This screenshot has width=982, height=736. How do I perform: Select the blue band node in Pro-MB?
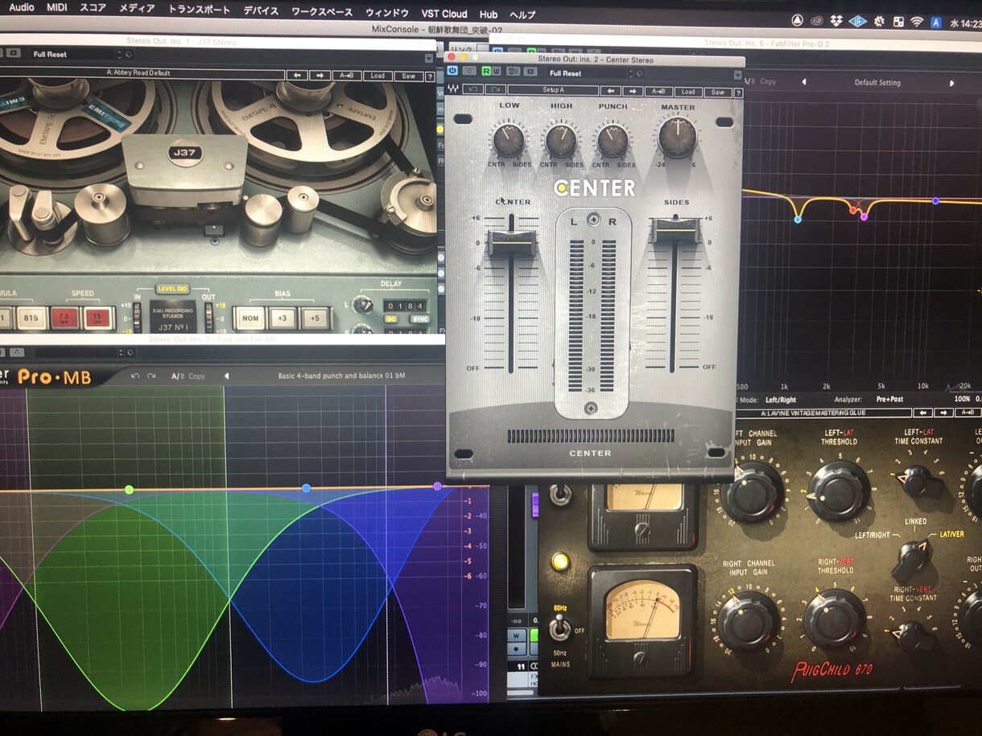[306, 488]
